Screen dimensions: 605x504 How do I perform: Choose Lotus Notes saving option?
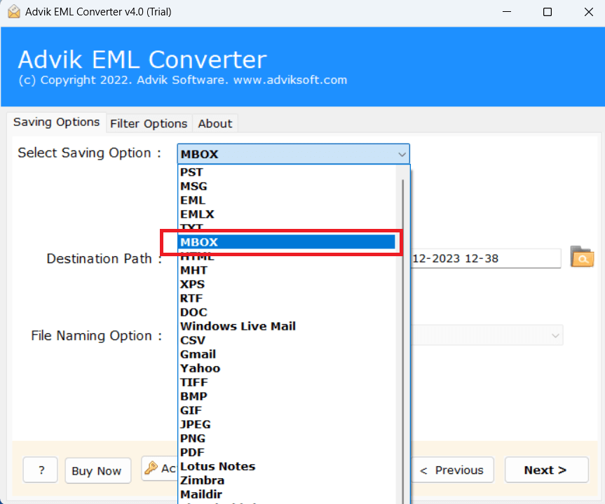click(x=287, y=466)
